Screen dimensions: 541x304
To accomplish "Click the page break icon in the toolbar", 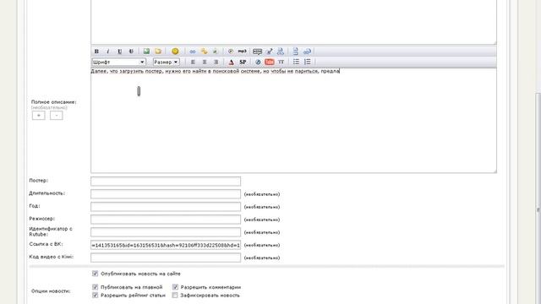I will click(x=295, y=52).
